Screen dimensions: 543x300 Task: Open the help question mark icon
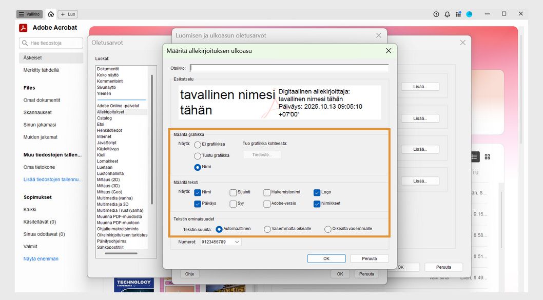(x=436, y=14)
